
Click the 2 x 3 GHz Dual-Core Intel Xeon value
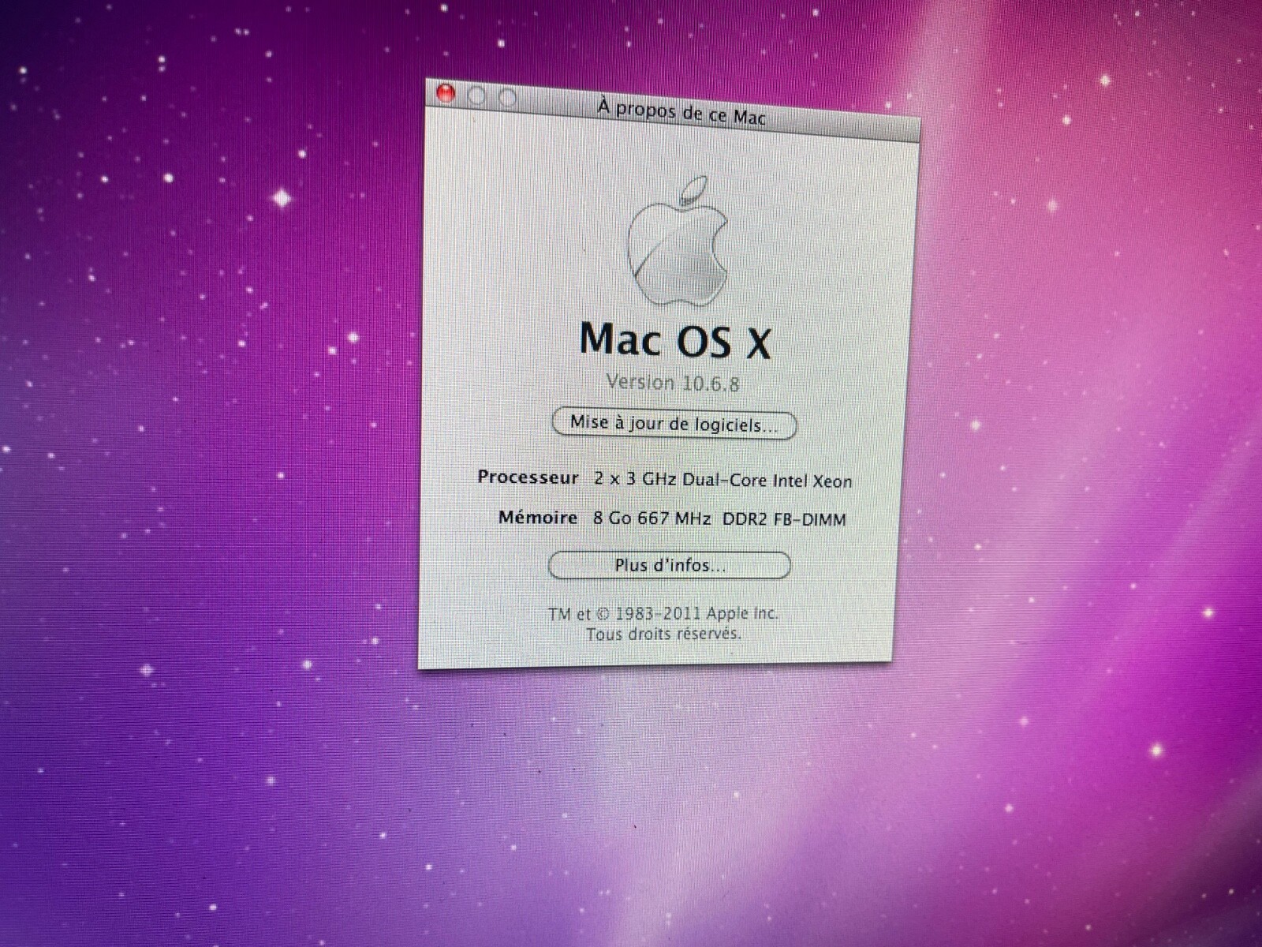722,479
